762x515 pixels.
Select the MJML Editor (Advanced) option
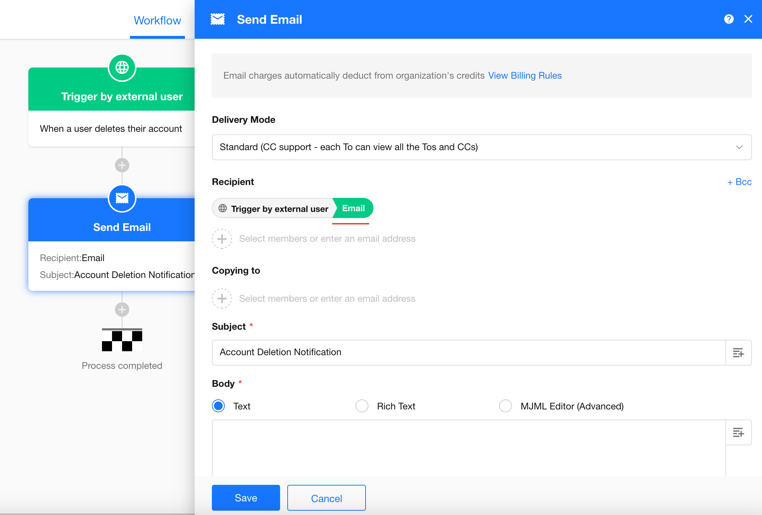click(506, 406)
